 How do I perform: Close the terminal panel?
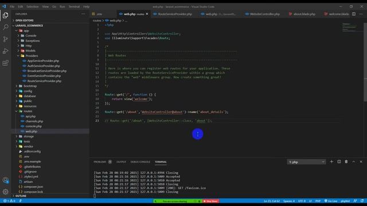(x=361, y=161)
